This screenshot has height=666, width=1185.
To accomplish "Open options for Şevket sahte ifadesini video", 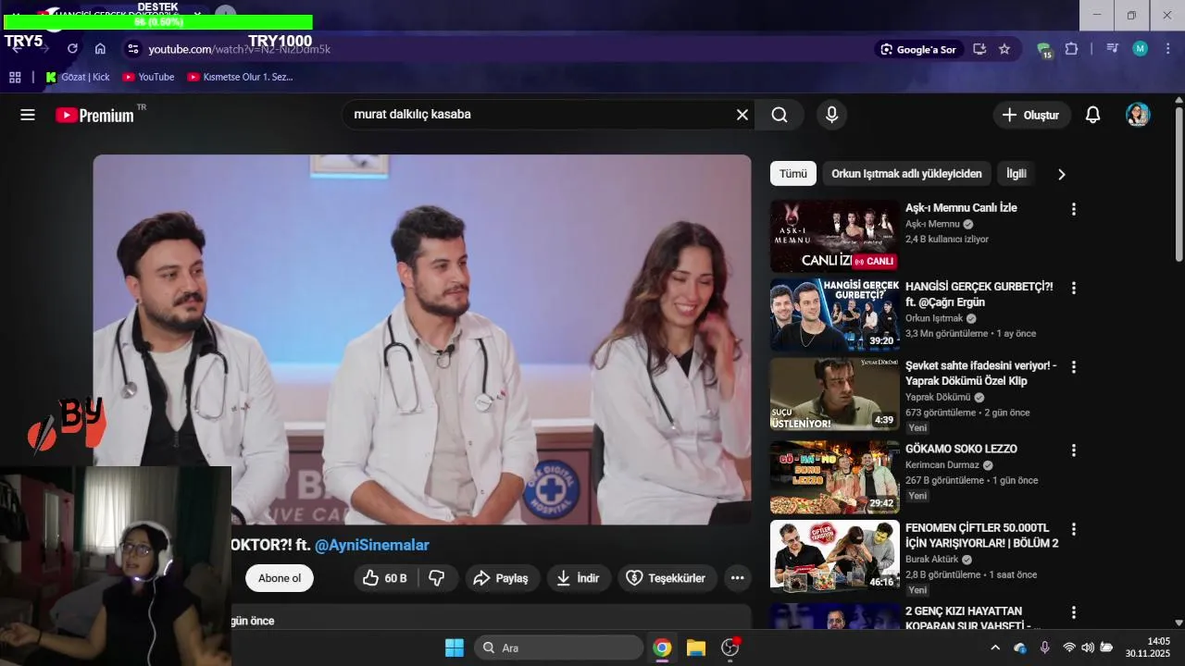I will tap(1074, 367).
